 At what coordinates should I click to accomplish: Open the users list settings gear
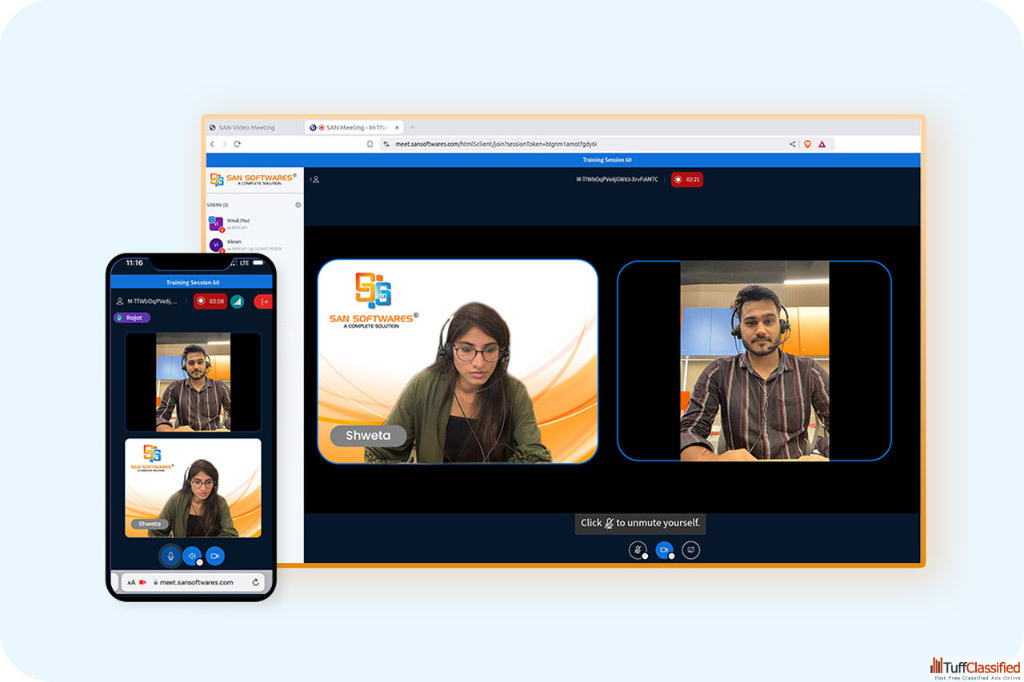(298, 205)
